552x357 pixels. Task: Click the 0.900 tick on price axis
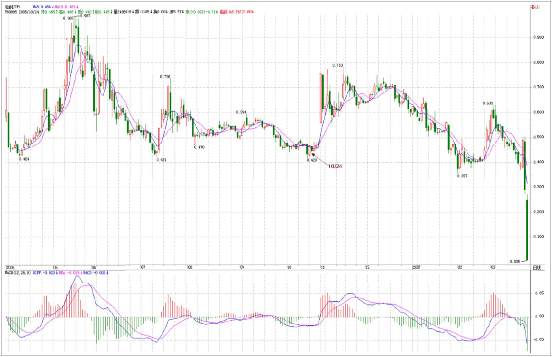[x=539, y=38]
